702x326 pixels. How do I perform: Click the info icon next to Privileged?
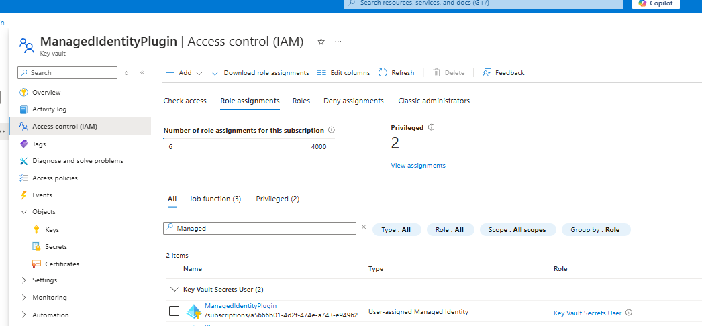coord(431,127)
